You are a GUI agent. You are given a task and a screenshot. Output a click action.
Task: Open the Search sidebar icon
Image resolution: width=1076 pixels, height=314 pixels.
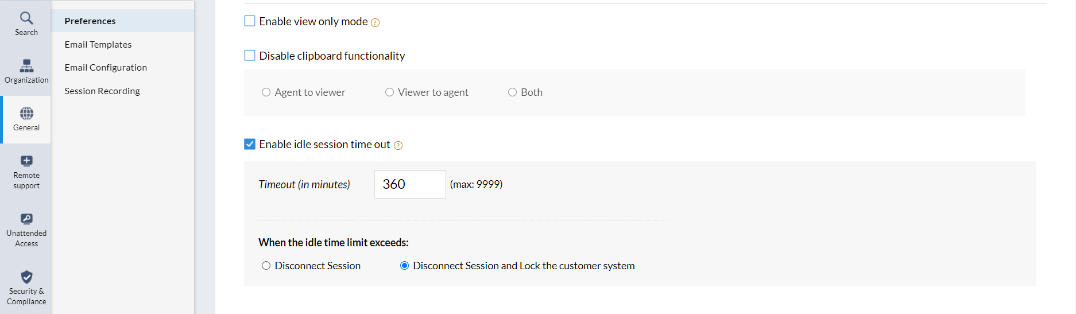tap(26, 18)
